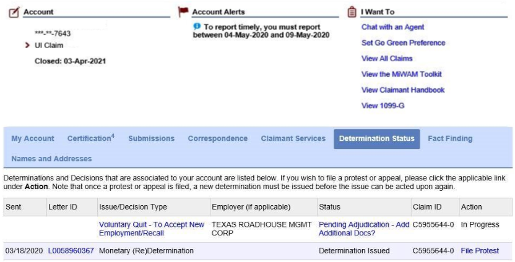
Task: Go to the Submissions tab
Action: pos(151,138)
